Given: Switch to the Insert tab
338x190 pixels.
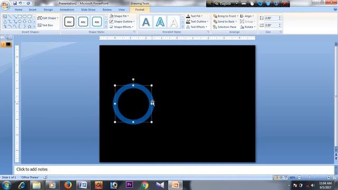Looking at the screenshot, I should (33, 9).
